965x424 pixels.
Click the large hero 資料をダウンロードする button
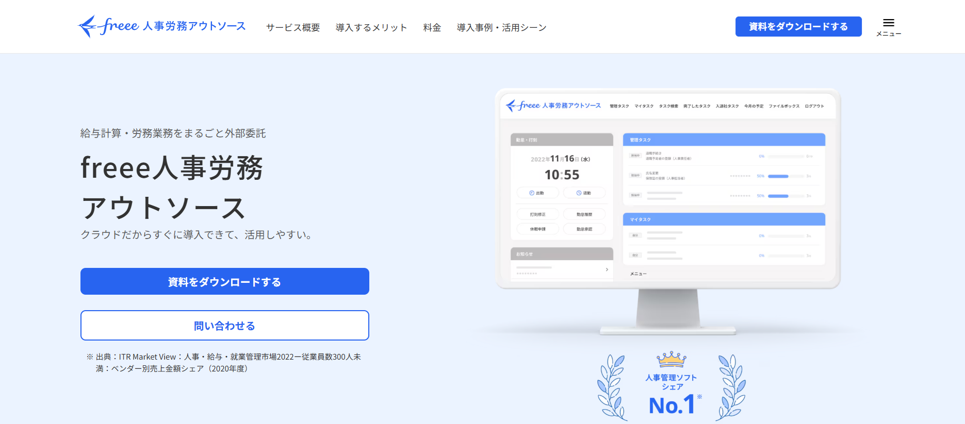[225, 281]
